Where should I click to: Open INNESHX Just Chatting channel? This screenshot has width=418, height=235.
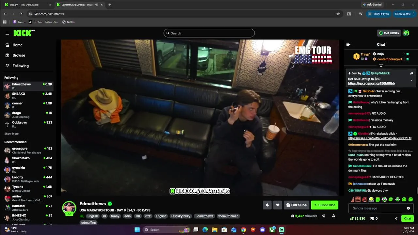click(28, 217)
